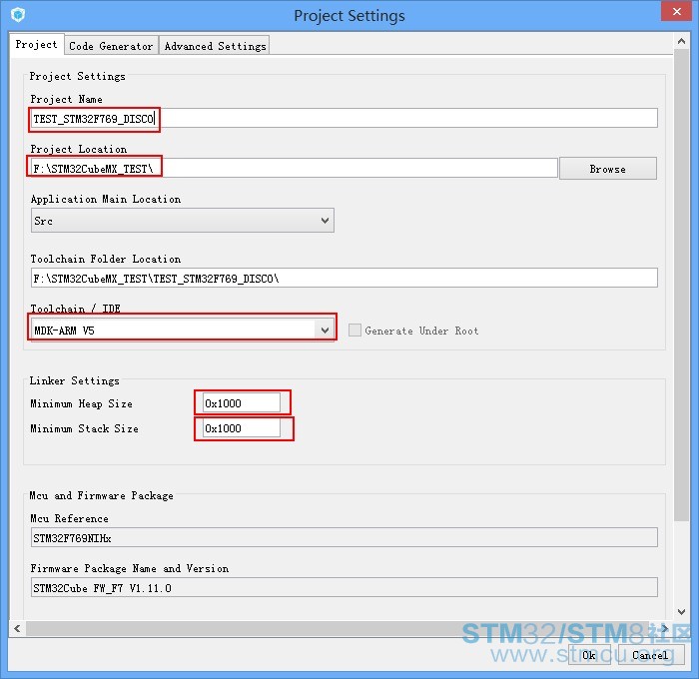The height and width of the screenshot is (679, 699).
Task: Cancel the Project Settings dialog
Action: click(651, 655)
